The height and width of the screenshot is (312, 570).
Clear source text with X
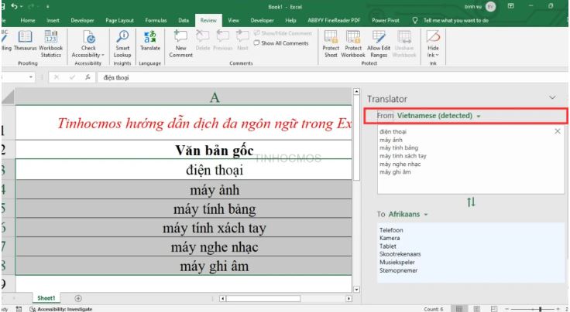(558, 131)
